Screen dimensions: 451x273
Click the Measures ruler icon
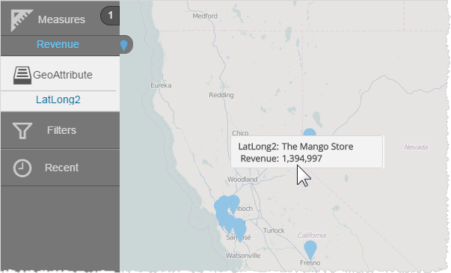(x=22, y=20)
